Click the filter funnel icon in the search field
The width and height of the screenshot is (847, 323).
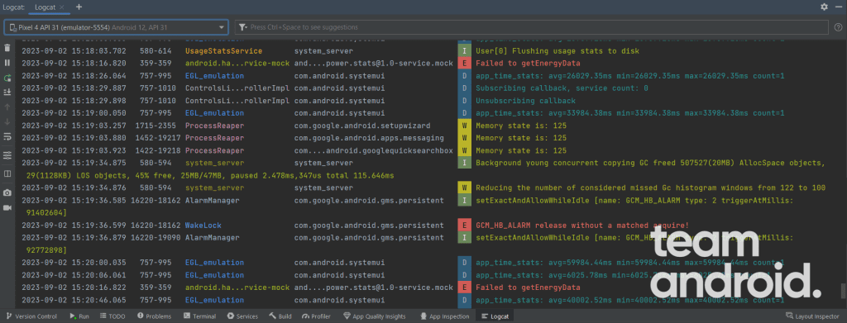pyautogui.click(x=243, y=27)
